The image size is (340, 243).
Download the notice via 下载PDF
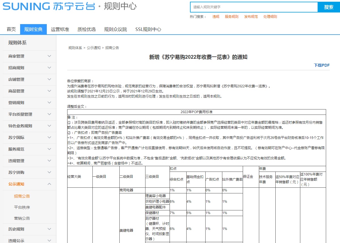pos(322,65)
